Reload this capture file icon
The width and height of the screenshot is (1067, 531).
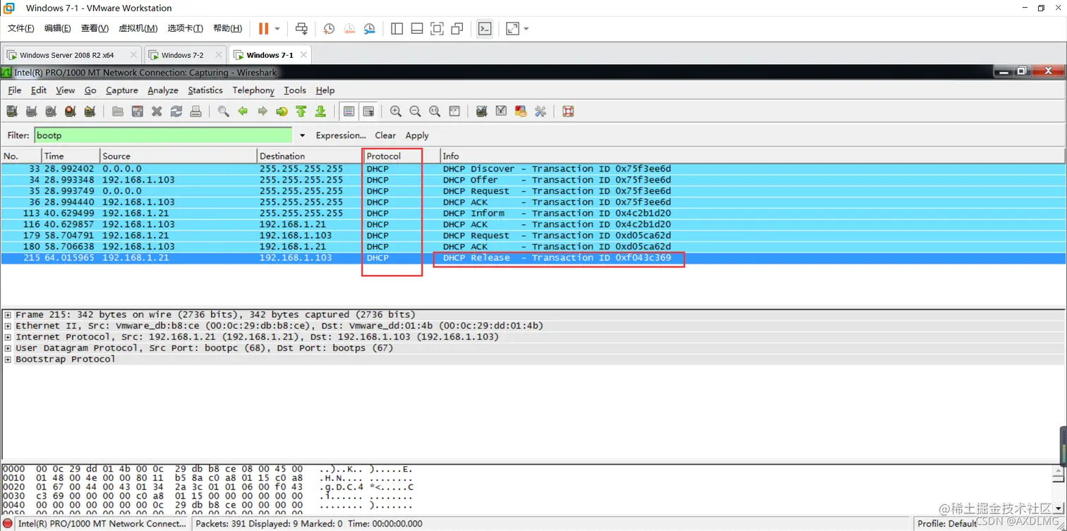point(176,111)
